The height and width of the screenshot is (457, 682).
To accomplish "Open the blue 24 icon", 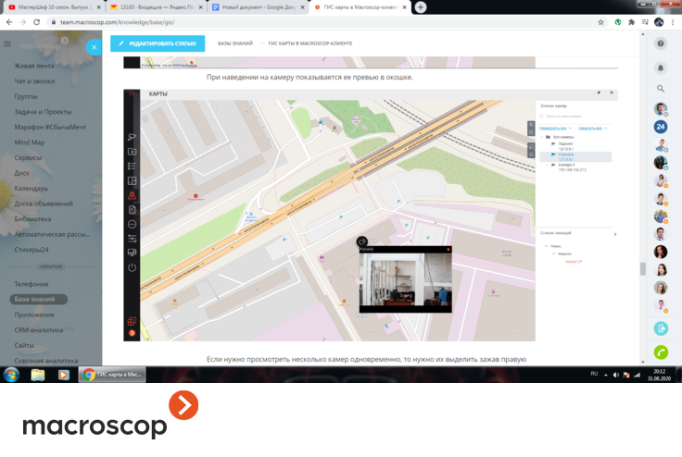I will 661,127.
